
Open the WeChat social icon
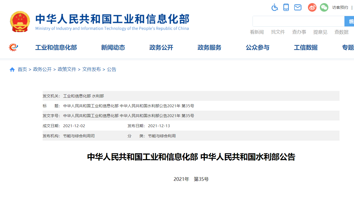[x=324, y=8]
